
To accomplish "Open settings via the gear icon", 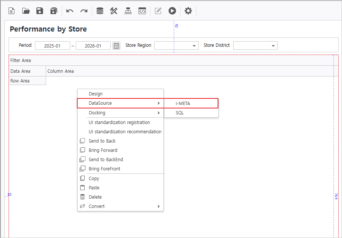I will 188,11.
